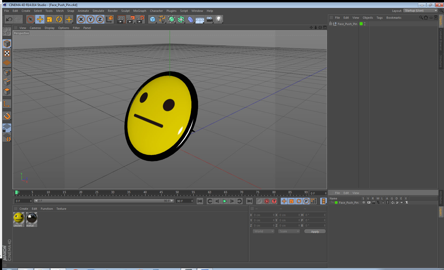444x270 pixels.
Task: Adjust the end frame 90 F stepper
Action: coord(192,201)
